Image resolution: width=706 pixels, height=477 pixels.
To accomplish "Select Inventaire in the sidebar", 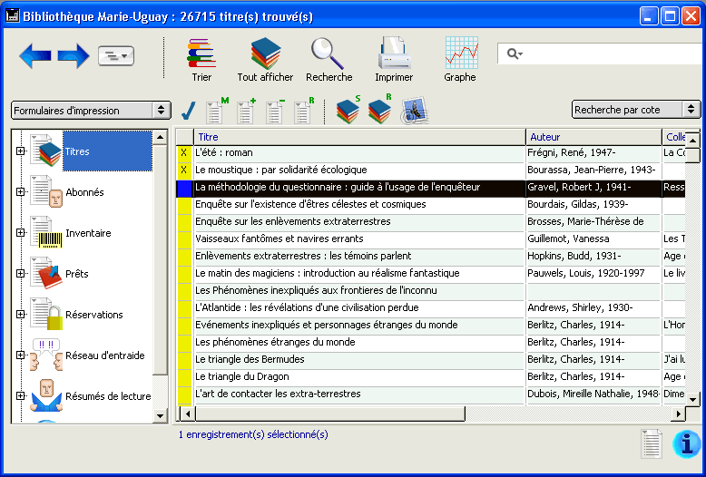I will click(x=88, y=233).
